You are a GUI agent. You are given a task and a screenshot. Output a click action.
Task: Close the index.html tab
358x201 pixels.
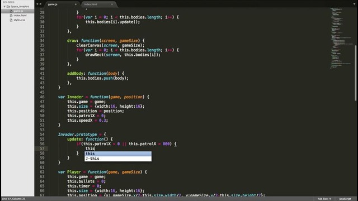(112, 4)
